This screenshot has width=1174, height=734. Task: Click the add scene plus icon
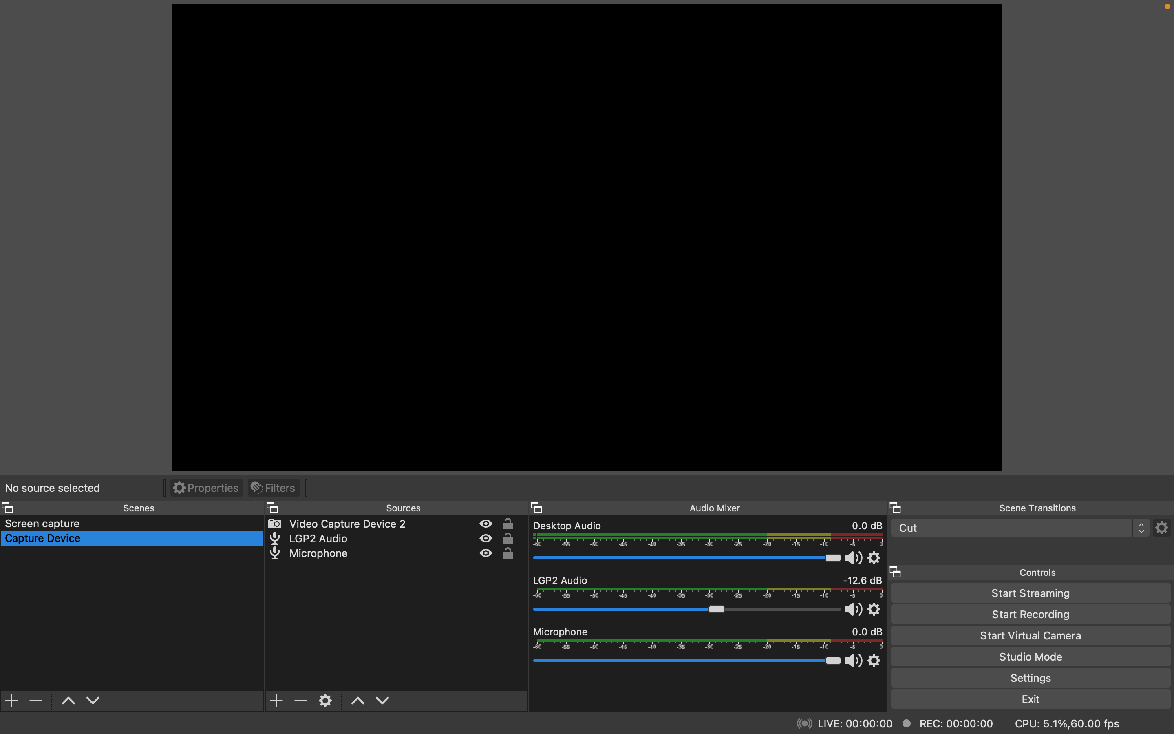(12, 701)
